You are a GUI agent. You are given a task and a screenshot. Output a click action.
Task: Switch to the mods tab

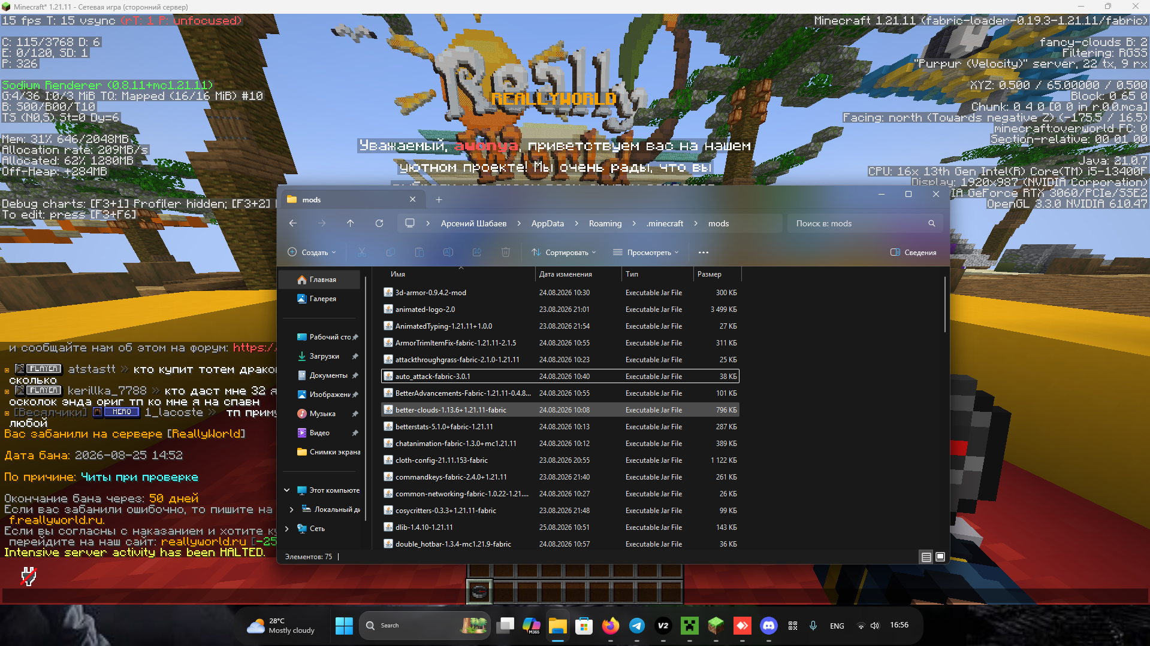coord(352,200)
